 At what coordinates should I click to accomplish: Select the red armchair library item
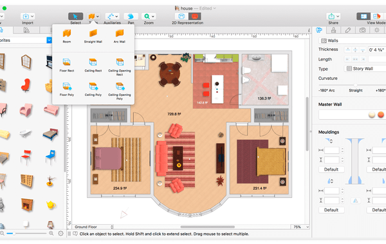point(26,85)
